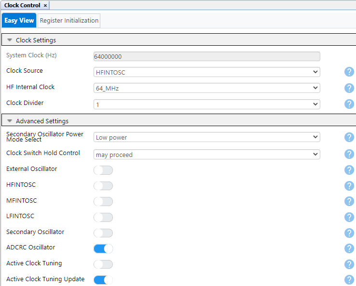Show help for ADCRC Oscillator

349,248
